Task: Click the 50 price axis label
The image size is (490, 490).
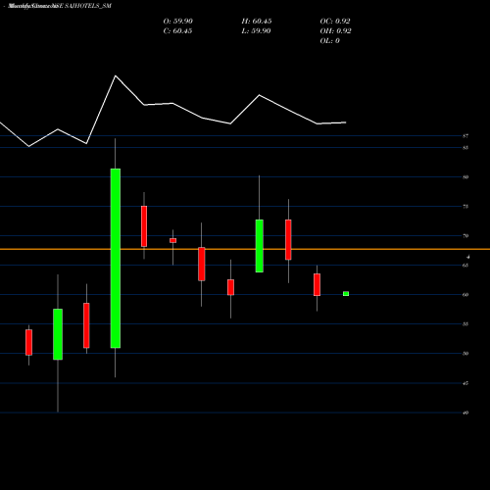Action: pos(465,354)
